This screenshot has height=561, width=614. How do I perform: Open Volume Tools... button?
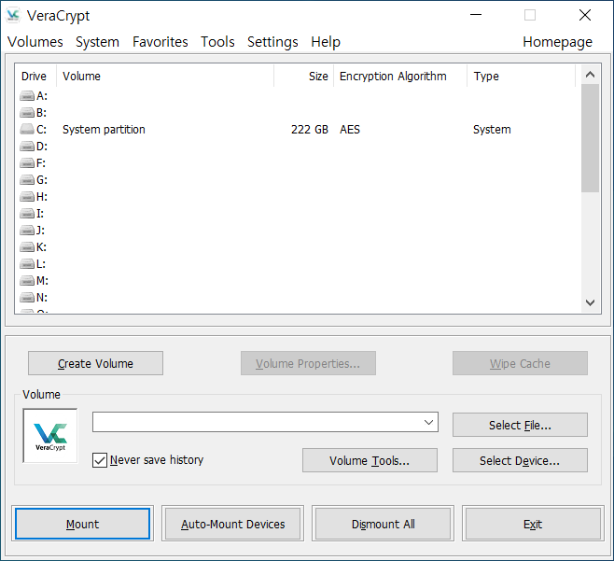click(x=370, y=460)
